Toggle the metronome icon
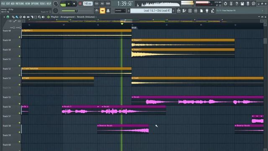268x151 pixels. coord(97,10)
